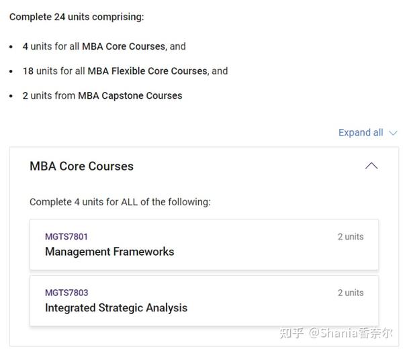Click the bold 2 units number in Capstone bullet
403x349 pixels.
(x=26, y=96)
